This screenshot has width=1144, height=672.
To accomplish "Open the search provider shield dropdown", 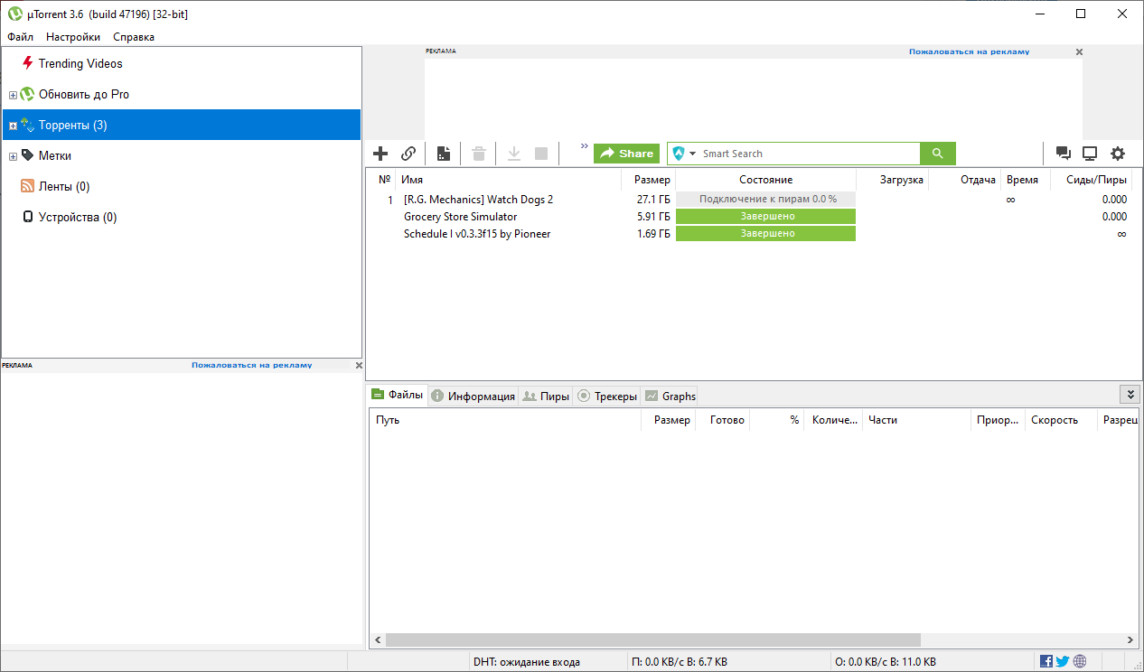I will (x=684, y=154).
